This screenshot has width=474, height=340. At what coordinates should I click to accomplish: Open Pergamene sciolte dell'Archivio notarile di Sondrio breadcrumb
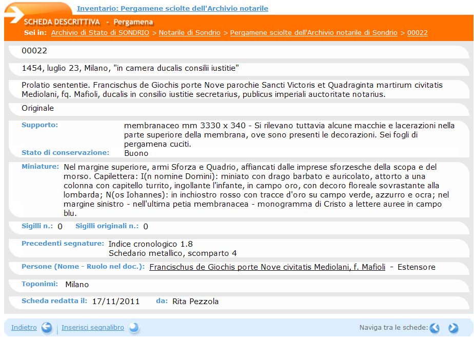pyautogui.click(x=313, y=33)
